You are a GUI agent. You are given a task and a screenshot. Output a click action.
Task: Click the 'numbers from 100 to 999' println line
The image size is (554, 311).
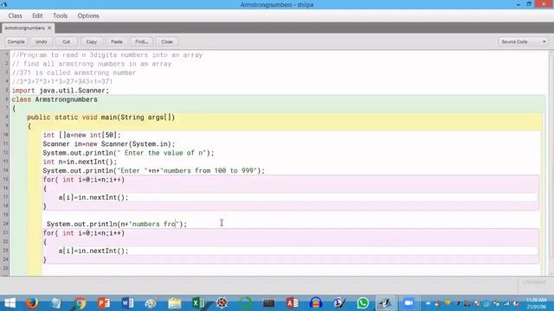tap(154, 171)
